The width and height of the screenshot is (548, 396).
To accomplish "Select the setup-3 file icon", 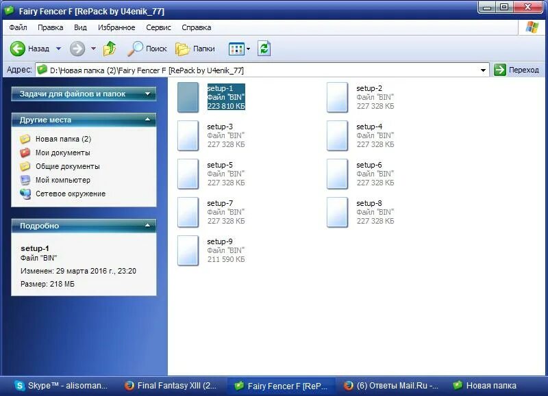I will point(188,135).
